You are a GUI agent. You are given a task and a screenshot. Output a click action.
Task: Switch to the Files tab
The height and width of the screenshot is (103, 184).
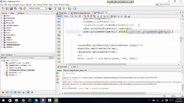point(12,13)
